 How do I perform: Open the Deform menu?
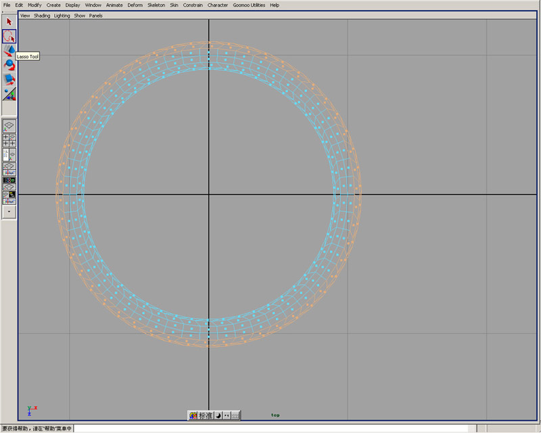135,5
